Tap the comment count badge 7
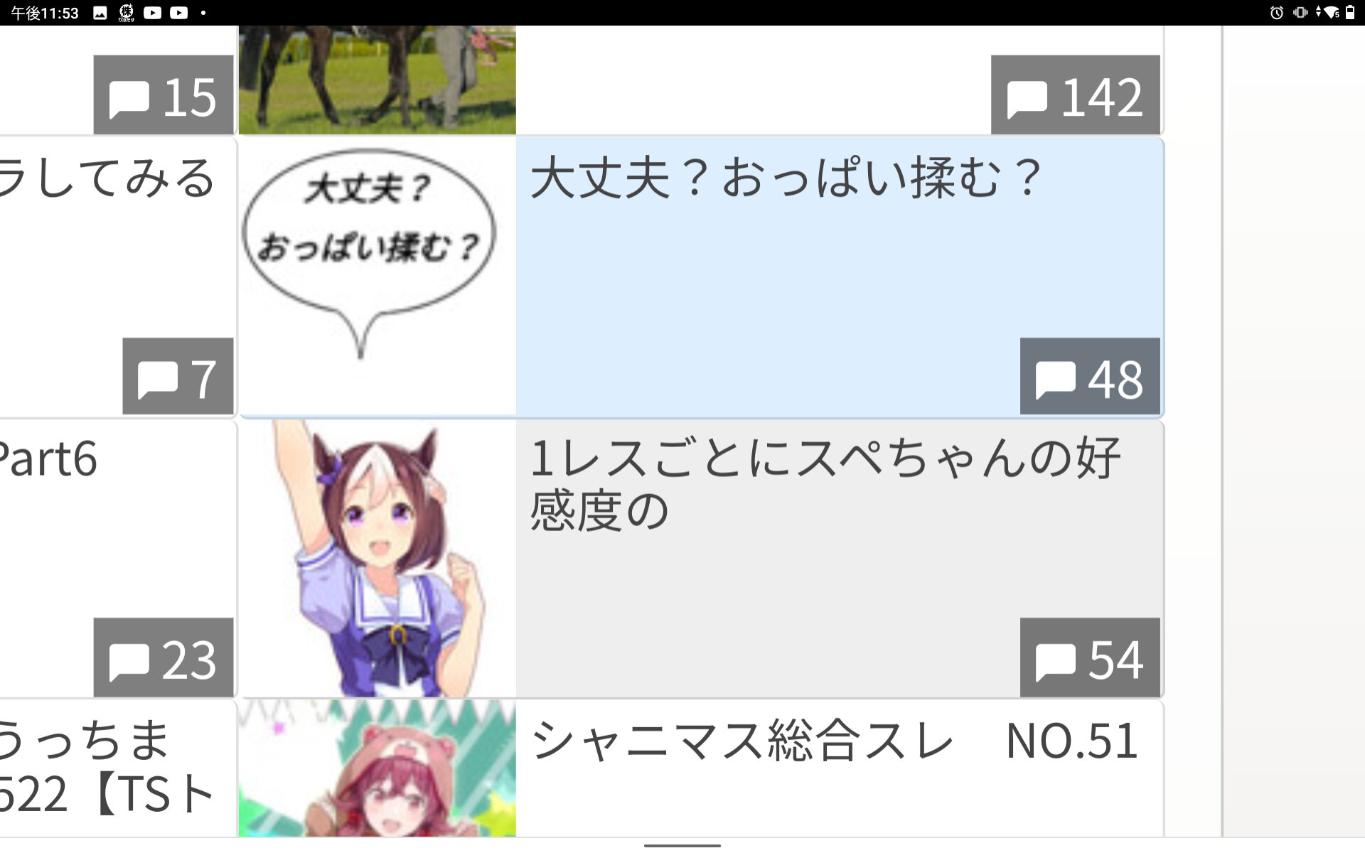 (178, 376)
